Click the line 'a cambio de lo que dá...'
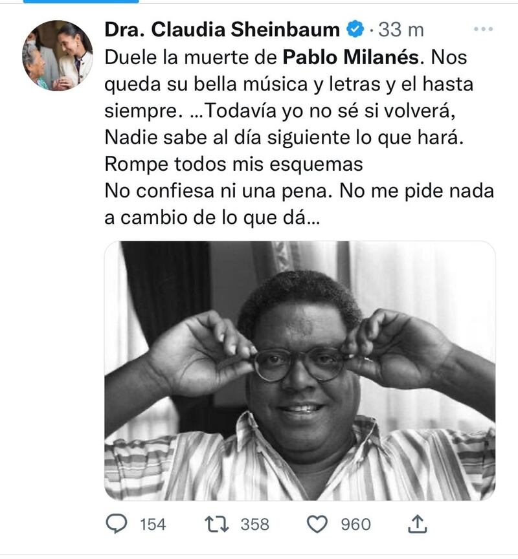 212,217
